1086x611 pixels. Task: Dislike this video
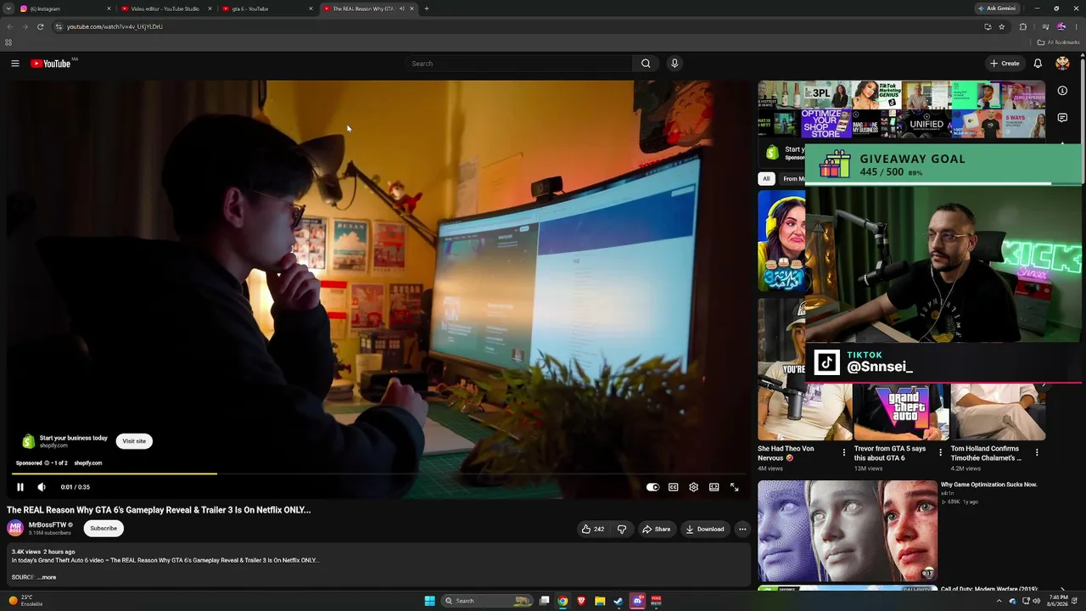pyautogui.click(x=622, y=529)
